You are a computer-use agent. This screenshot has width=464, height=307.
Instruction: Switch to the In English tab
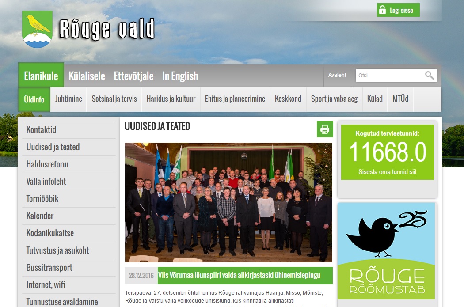(x=180, y=76)
